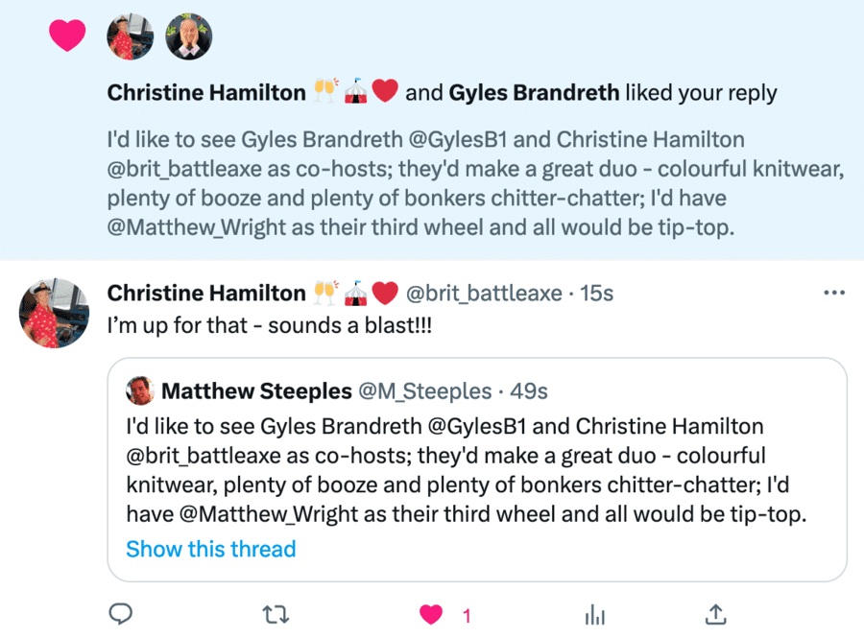Open tweet analytics via the bar chart icon
This screenshot has width=864, height=638.
pos(595,614)
